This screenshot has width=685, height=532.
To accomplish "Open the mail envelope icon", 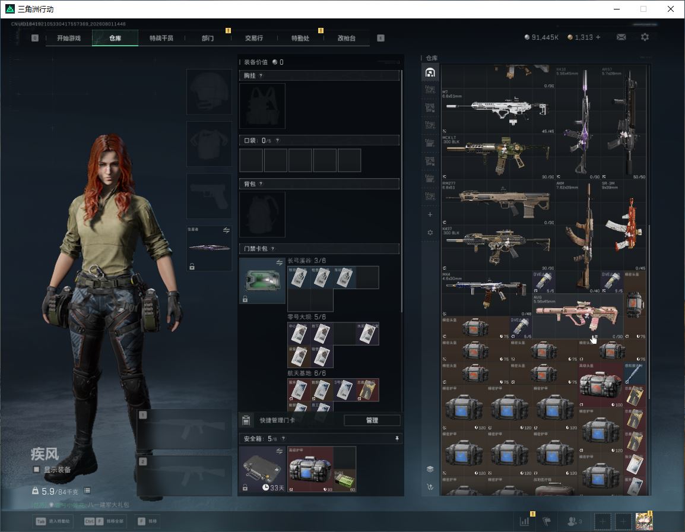I will point(621,37).
